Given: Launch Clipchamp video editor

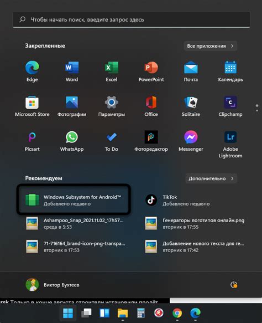Looking at the screenshot, I should point(230,106).
